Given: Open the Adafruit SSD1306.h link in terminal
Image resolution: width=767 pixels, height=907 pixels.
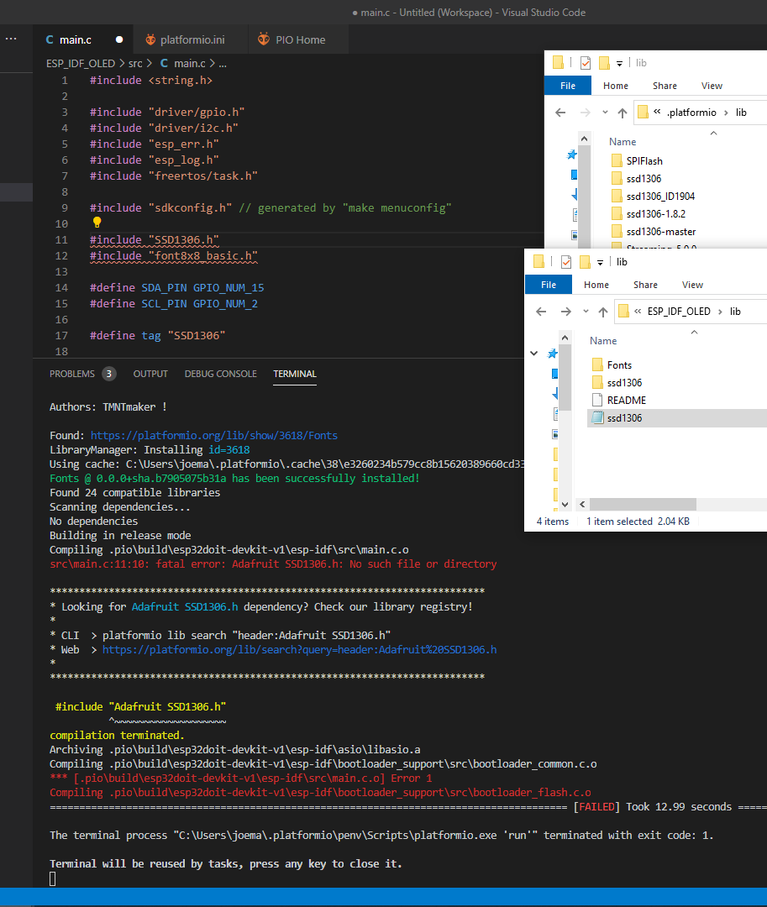Looking at the screenshot, I should click(x=185, y=607).
